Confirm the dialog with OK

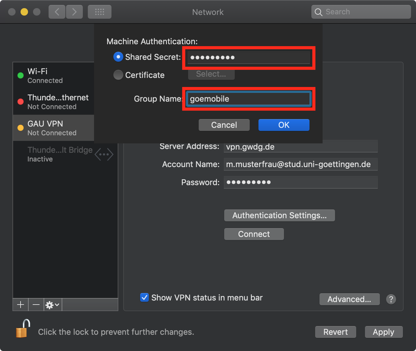point(284,125)
